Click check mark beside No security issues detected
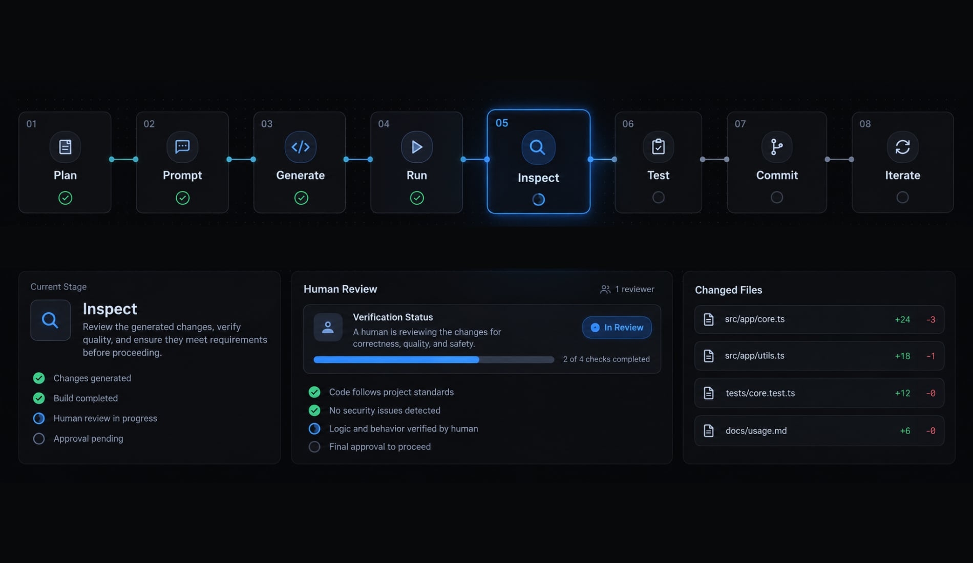 click(x=314, y=410)
